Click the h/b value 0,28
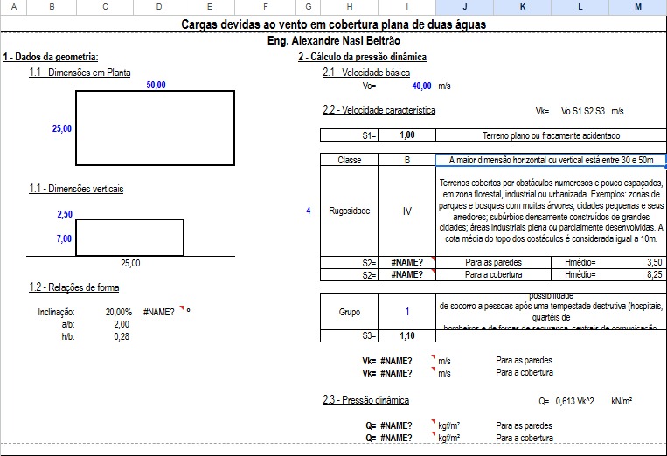667x456 pixels. click(x=122, y=336)
